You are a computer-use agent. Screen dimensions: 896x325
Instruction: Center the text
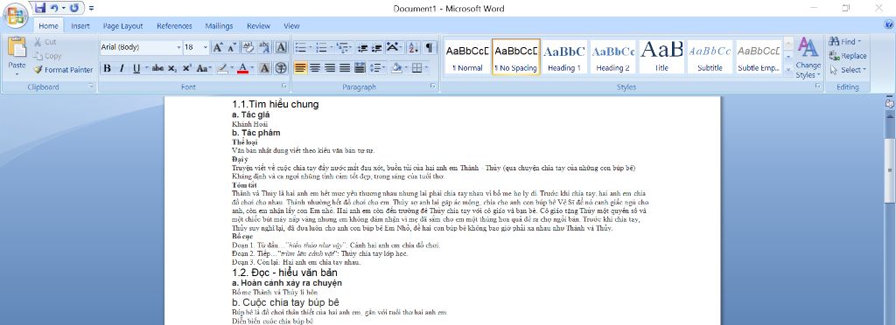pos(315,68)
